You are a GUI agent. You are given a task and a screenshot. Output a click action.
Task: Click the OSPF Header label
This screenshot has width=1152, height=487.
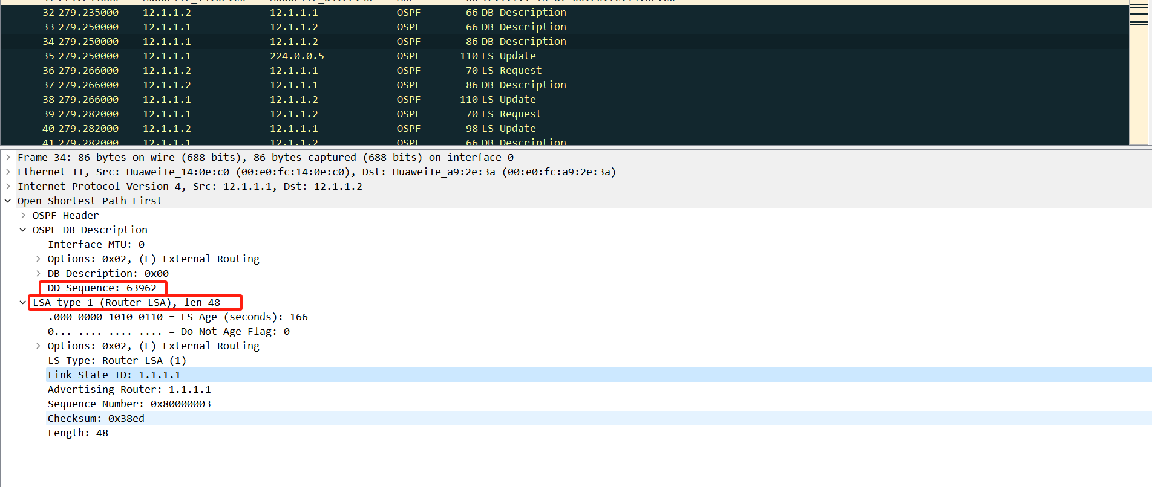coord(65,215)
